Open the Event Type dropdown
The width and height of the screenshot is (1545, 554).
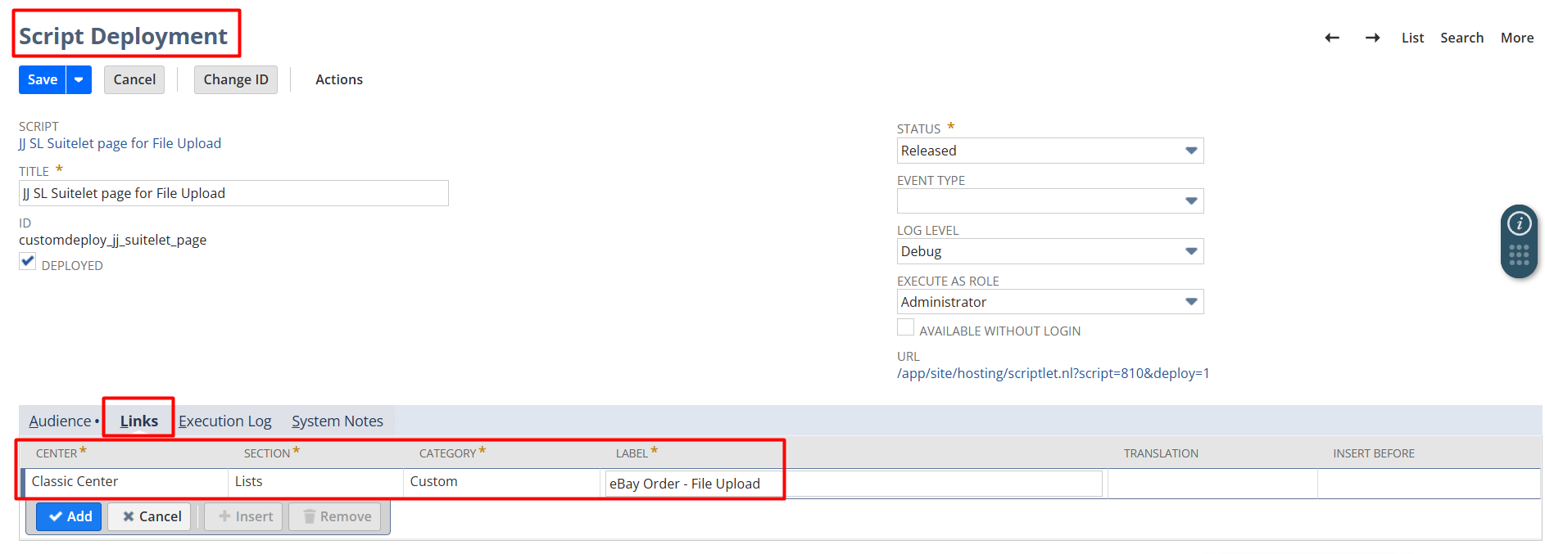[1191, 201]
